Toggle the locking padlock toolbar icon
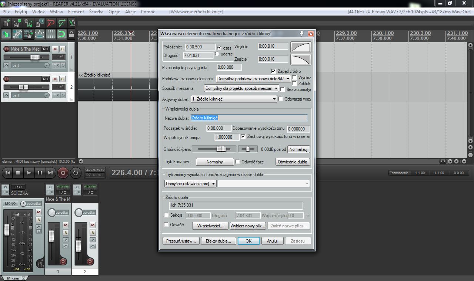Viewport: 474px width, 281px height. coord(71,34)
